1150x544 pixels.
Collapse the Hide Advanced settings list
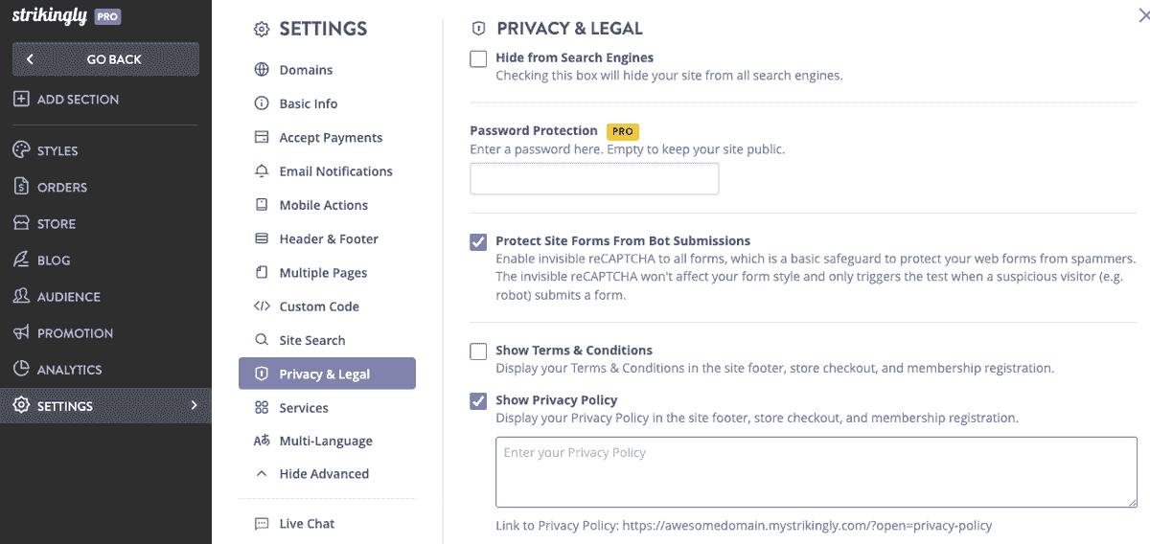click(x=311, y=474)
